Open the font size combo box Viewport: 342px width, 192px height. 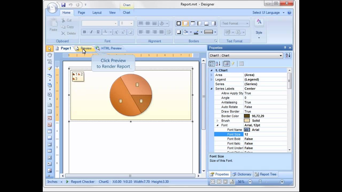[x=126, y=23]
